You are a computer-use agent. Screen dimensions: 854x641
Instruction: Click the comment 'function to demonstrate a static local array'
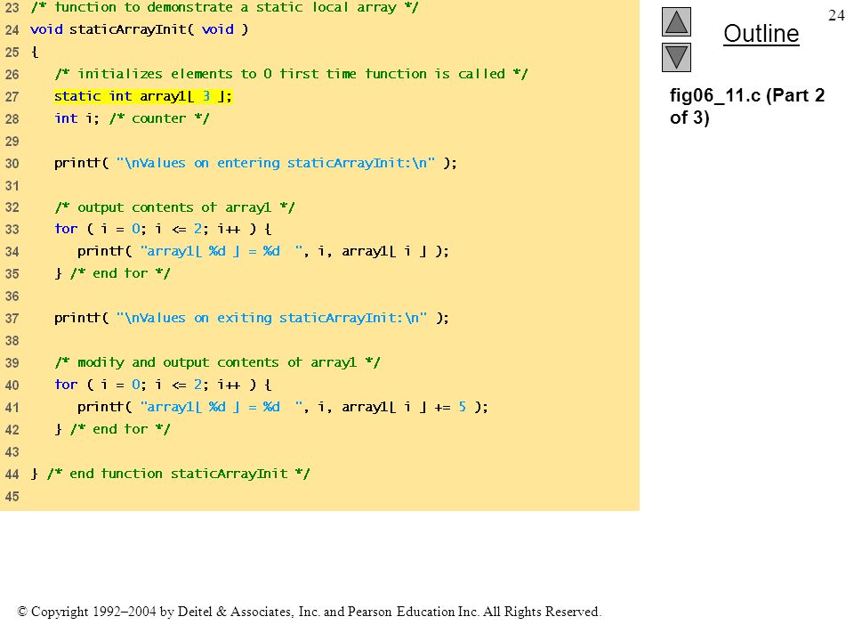click(x=224, y=8)
